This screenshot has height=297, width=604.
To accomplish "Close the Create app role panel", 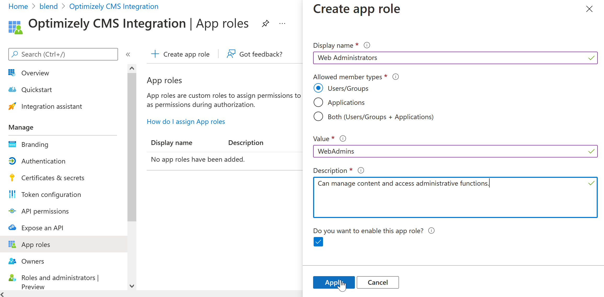I will coord(589,9).
